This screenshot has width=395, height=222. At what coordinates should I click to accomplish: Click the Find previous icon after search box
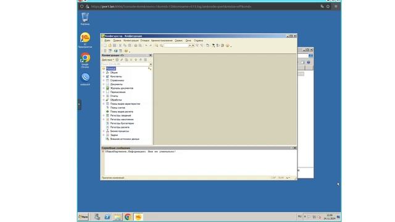pyautogui.click(x=202, y=46)
